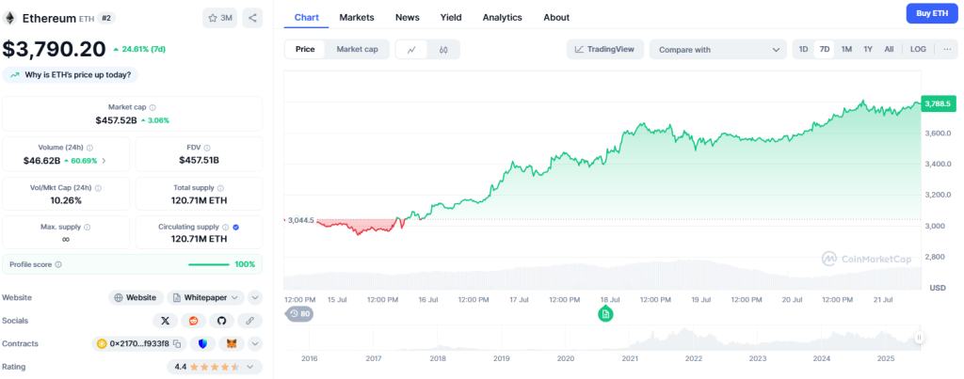The width and height of the screenshot is (964, 379).
Task: Click the Ethereum diamond logo icon
Action: click(x=9, y=18)
